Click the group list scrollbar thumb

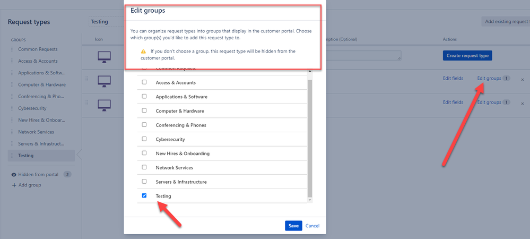[310, 138]
